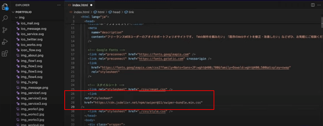323x126 pixels.
Task: Open the Search view in activity bar
Action: [4, 18]
